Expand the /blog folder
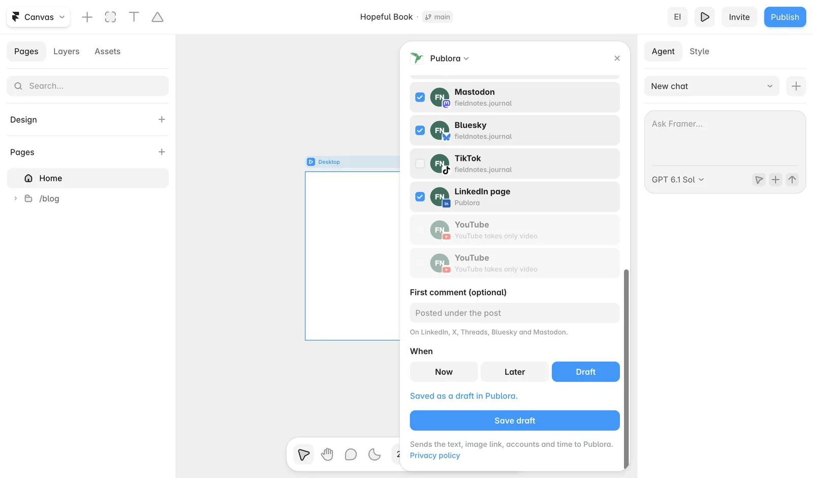Image resolution: width=813 pixels, height=478 pixels. 15,199
